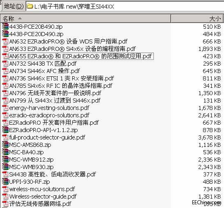This screenshot has height=208, width=224.
Task: Click the PDF icon beside AN633 编程指南
Action: coord(5,49)
